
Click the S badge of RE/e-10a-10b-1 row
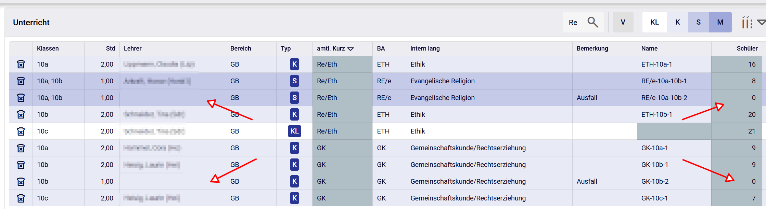tap(294, 81)
